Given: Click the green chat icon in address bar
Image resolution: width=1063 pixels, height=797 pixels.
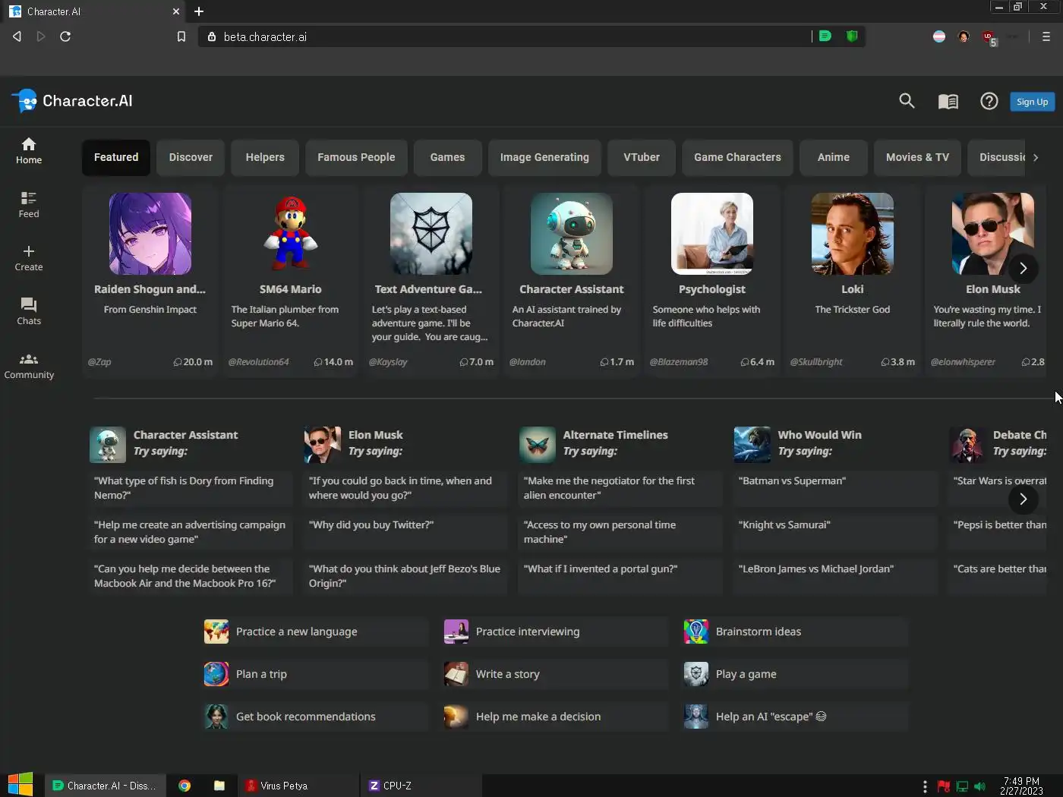Looking at the screenshot, I should tap(825, 36).
